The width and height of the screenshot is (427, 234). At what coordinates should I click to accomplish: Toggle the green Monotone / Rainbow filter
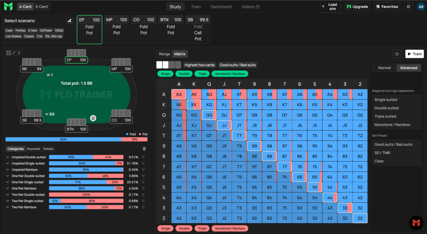coord(230,74)
